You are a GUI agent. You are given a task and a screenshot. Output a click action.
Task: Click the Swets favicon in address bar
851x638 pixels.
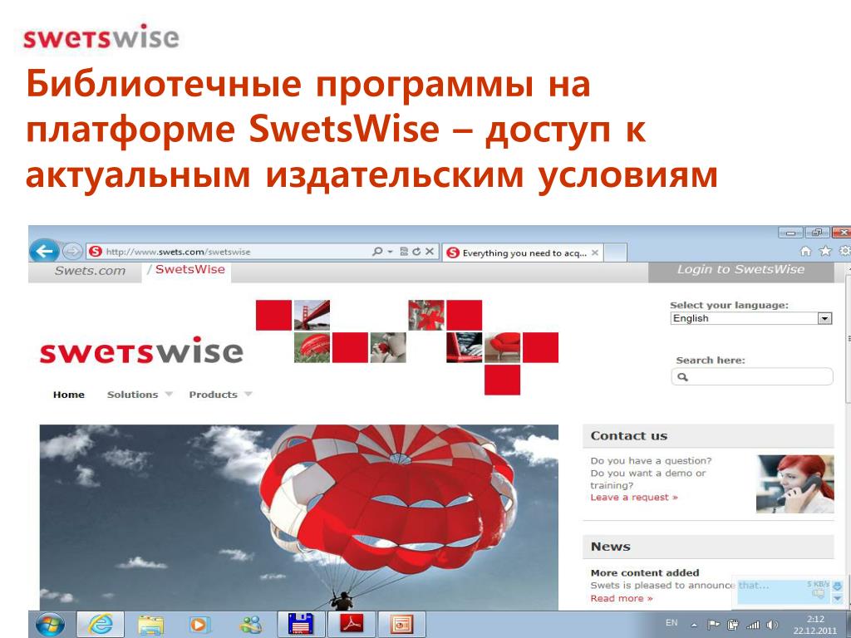click(95, 251)
